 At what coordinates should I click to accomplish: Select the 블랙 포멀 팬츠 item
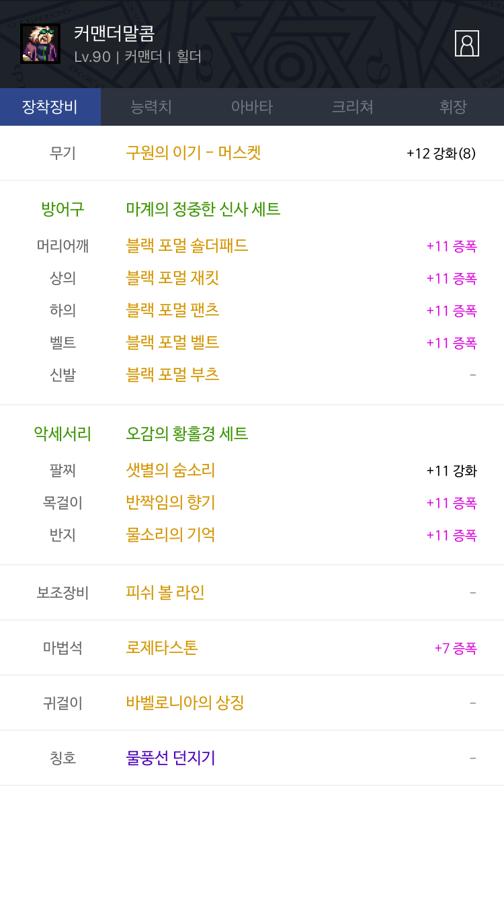[x=173, y=310]
